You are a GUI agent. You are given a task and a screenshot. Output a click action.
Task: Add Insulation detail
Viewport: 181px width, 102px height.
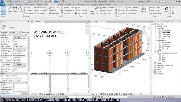[x=66, y=13]
